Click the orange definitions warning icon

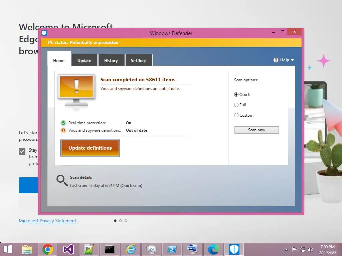coord(63,130)
